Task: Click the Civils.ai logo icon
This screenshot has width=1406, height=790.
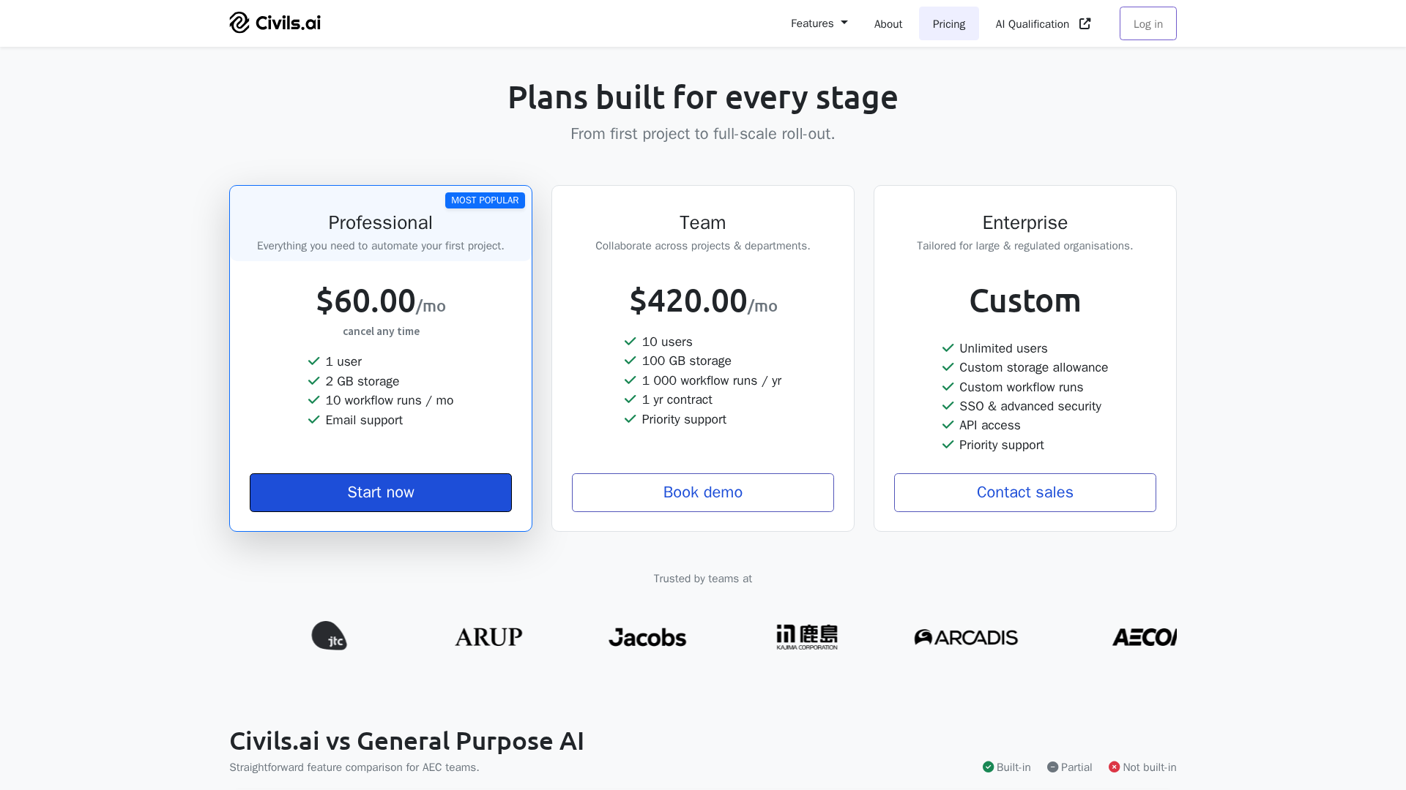Action: click(x=239, y=23)
